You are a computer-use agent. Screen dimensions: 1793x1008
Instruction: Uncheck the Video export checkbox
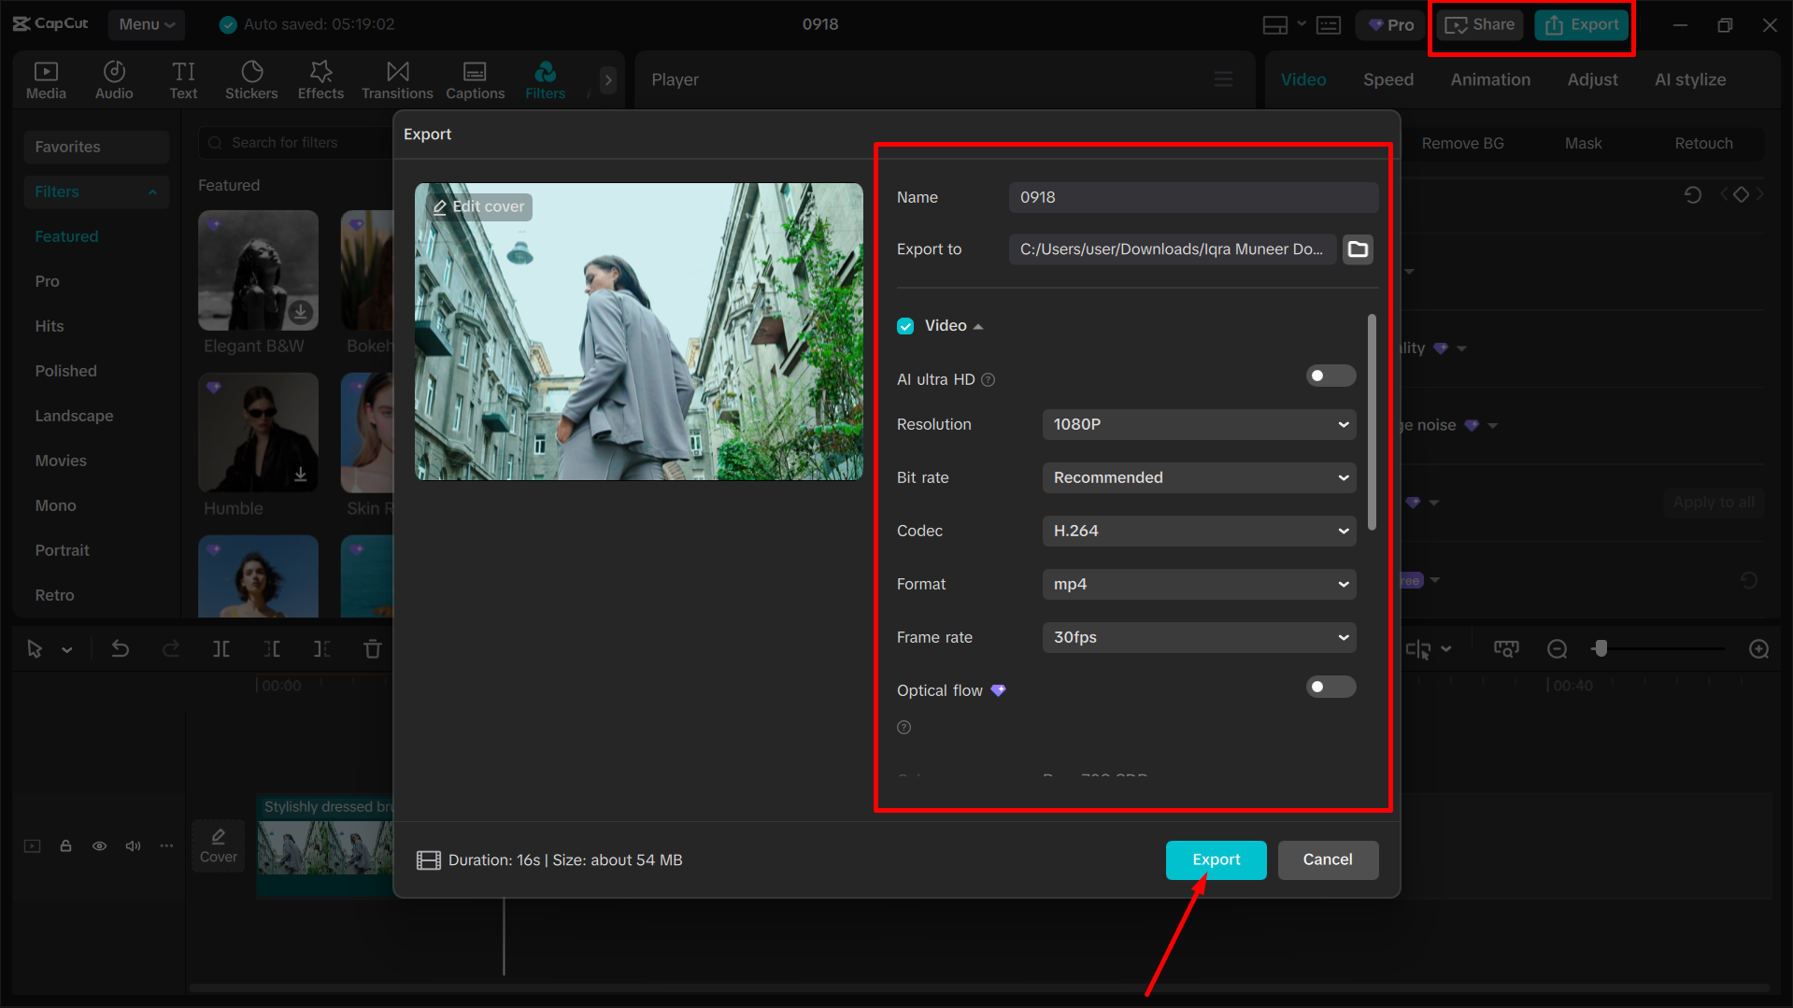(x=904, y=325)
